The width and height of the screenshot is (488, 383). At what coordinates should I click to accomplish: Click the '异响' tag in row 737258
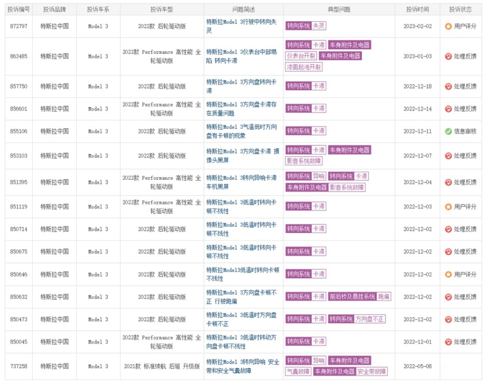tap(318, 361)
